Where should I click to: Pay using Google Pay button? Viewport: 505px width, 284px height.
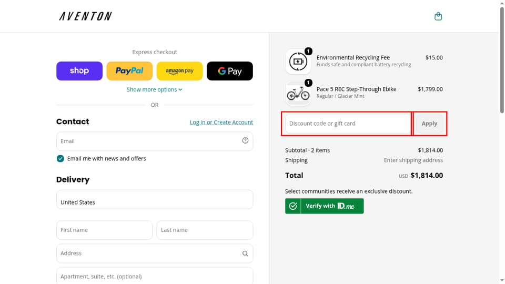(230, 71)
